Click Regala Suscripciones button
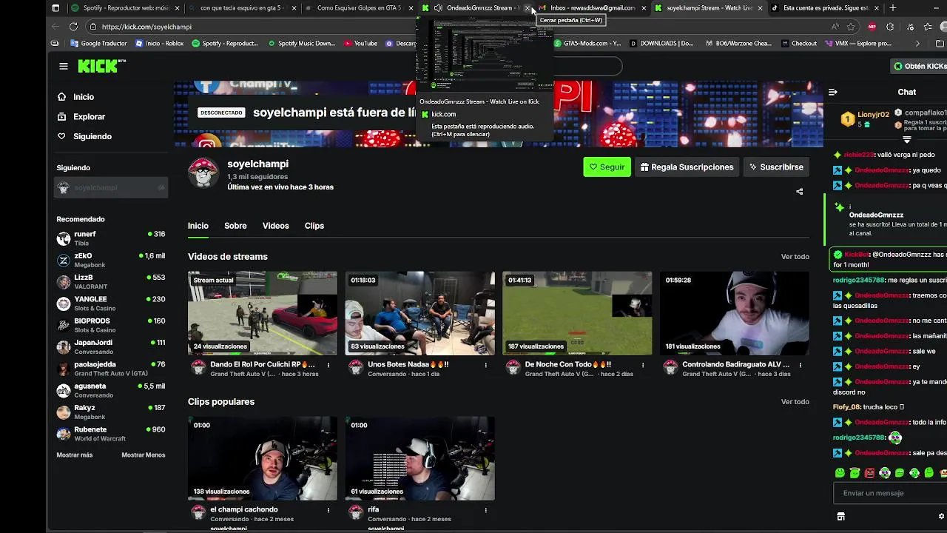The height and width of the screenshot is (533, 947). pyautogui.click(x=687, y=167)
